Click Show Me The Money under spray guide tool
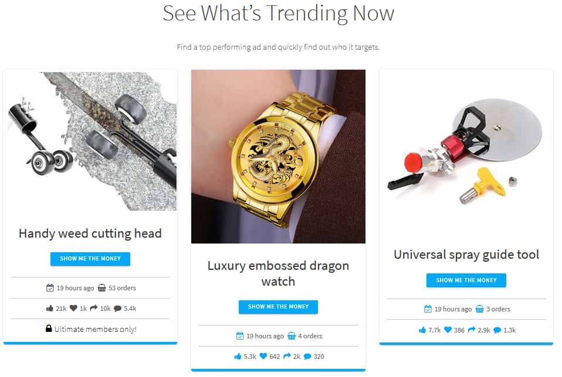The image size is (562, 377). 466,280
